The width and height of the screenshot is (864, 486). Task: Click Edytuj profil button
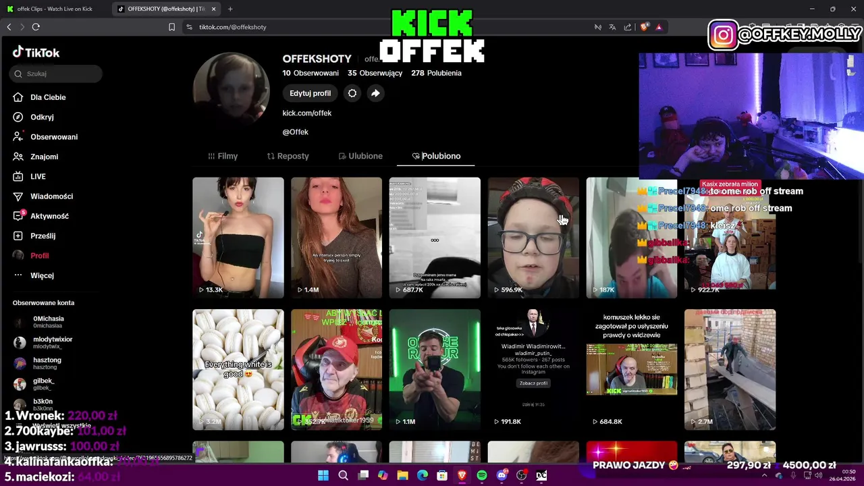[x=310, y=93]
